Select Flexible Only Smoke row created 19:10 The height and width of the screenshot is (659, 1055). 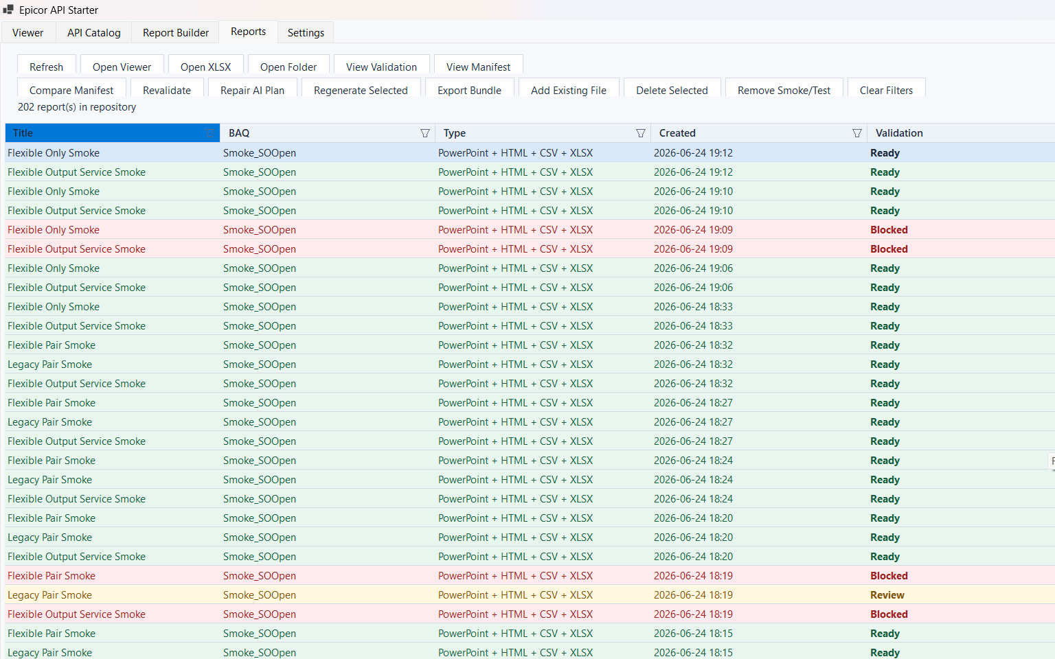tap(530, 192)
